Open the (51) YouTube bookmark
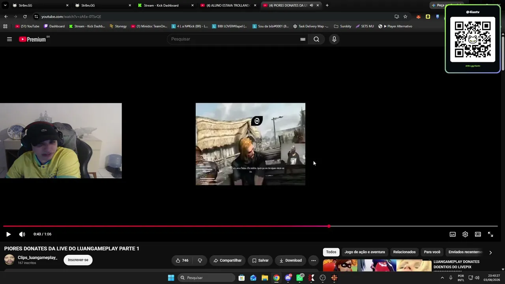The width and height of the screenshot is (505, 284). point(27,26)
